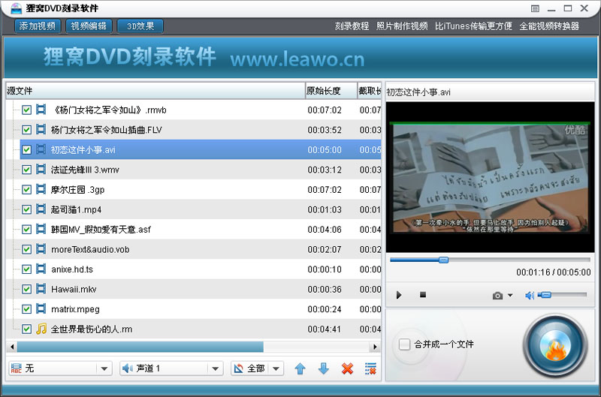The height and width of the screenshot is (397, 601).
Task: Stop the preview playback
Action: point(423,294)
